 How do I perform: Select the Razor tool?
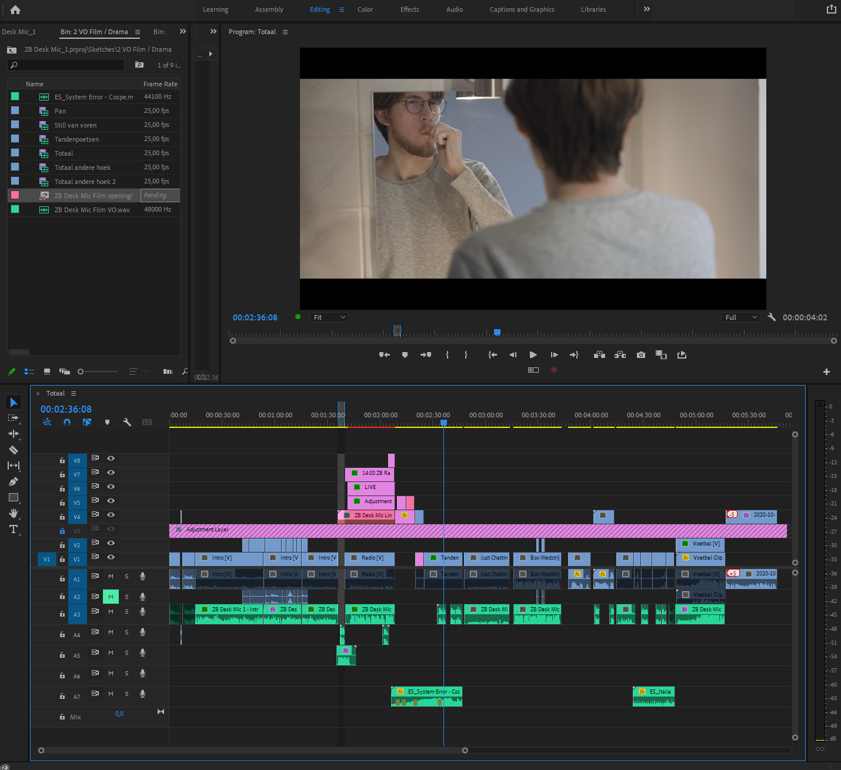[14, 450]
